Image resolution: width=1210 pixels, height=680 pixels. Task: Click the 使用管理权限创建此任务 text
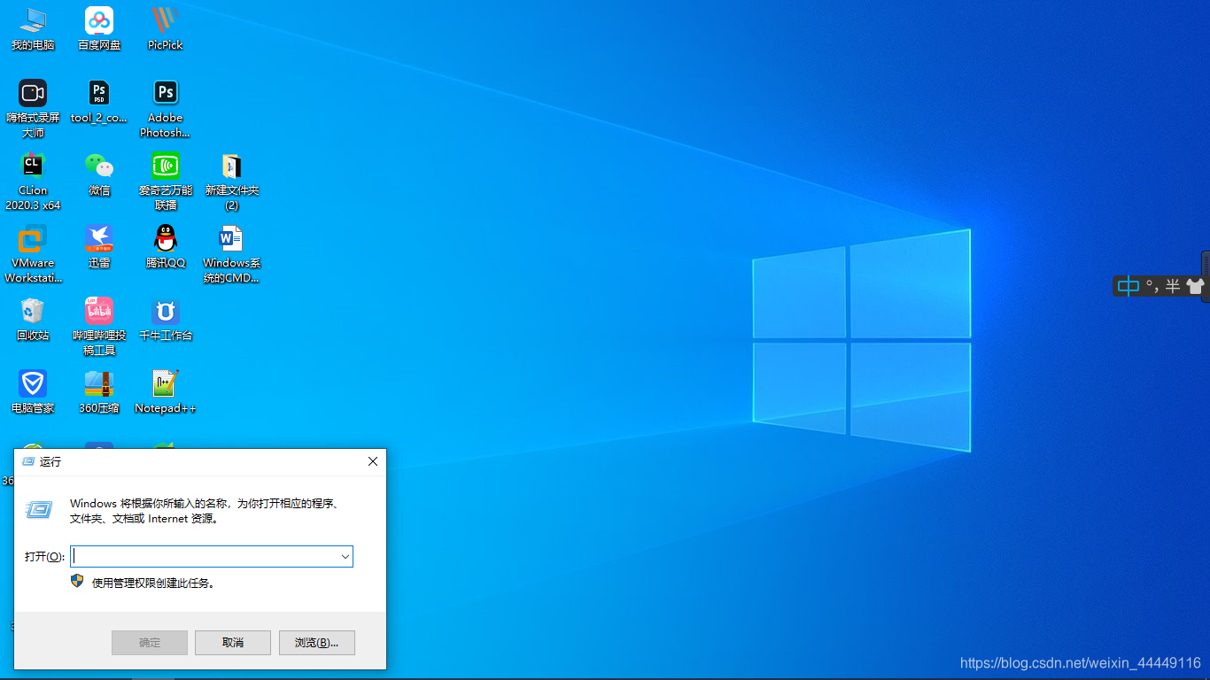[153, 583]
